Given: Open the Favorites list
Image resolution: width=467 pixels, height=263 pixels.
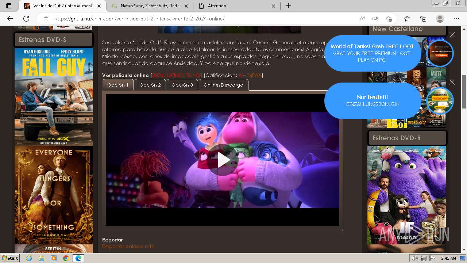Looking at the screenshot, I should [x=407, y=19].
